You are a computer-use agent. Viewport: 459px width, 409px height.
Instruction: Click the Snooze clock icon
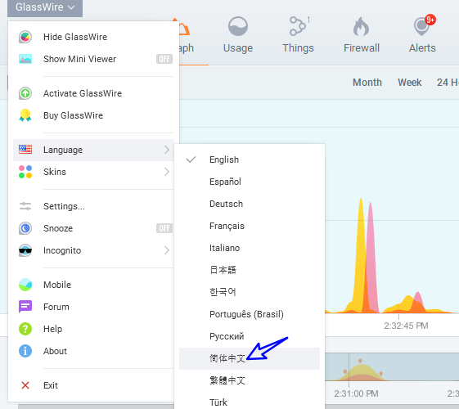coord(25,228)
